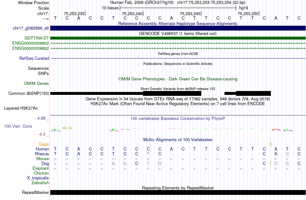Open Short Genetic Variants from dbSNP title
Viewport: 306px width, 200px height.
178,89
